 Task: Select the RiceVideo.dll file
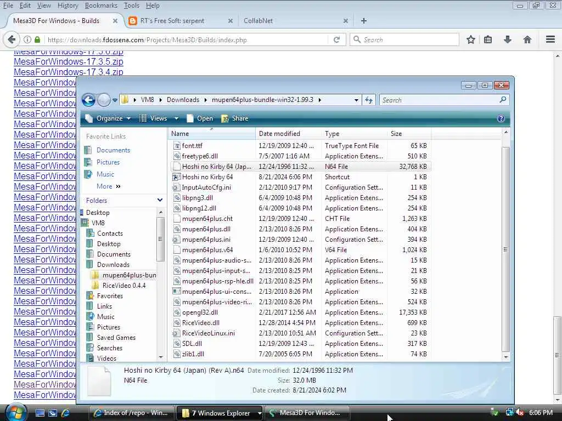coord(201,323)
